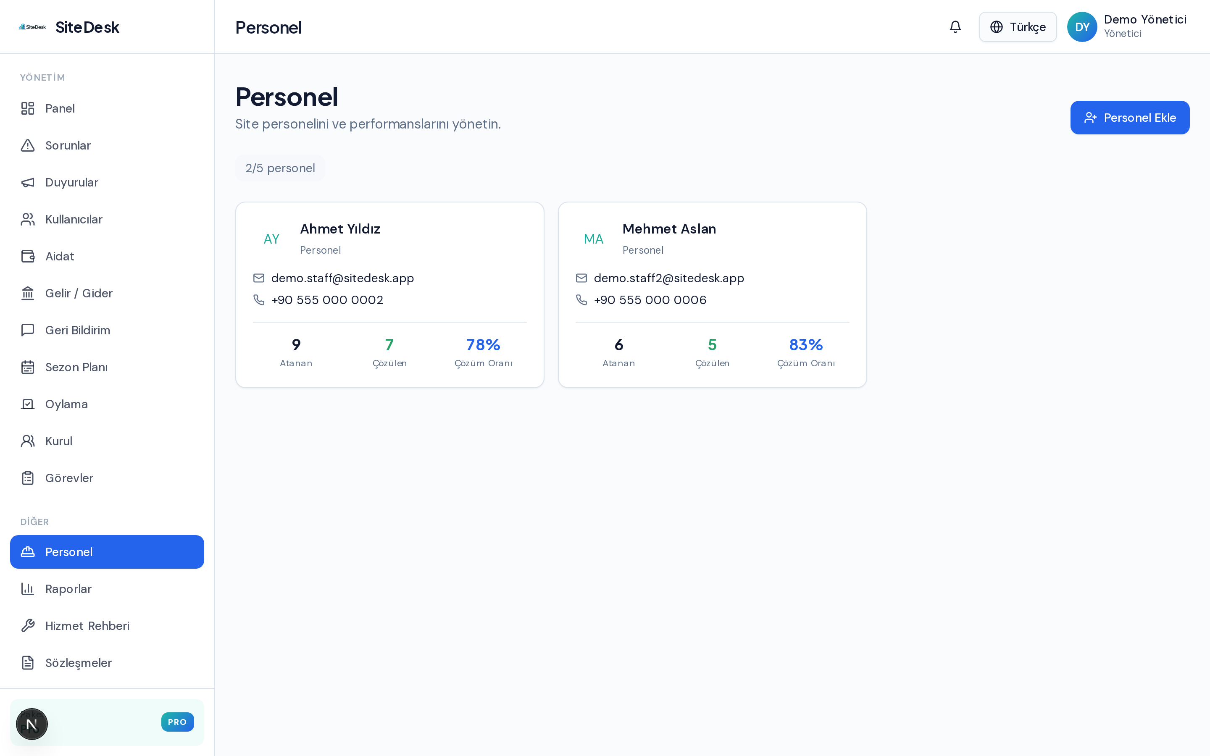Click the 2/5 personel counter chip
The width and height of the screenshot is (1210, 756).
pos(280,168)
